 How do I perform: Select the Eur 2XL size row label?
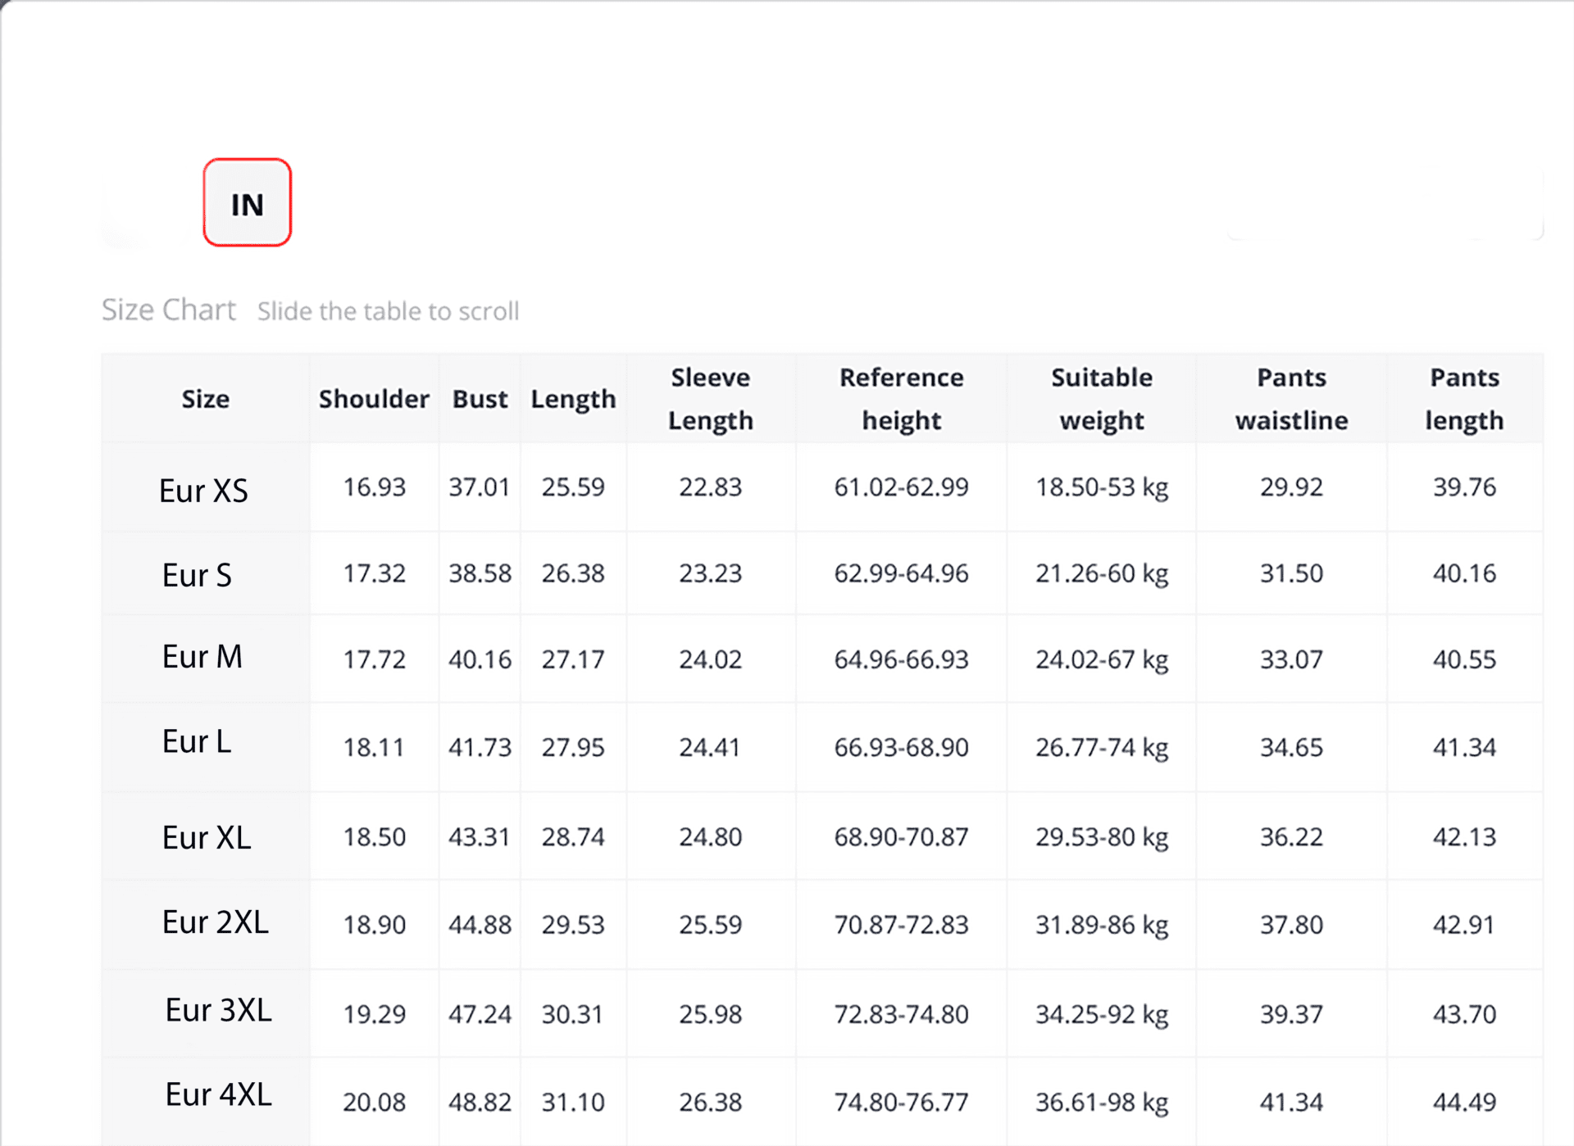215,922
